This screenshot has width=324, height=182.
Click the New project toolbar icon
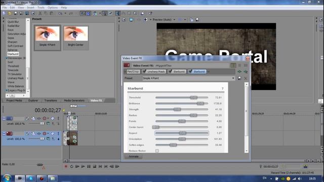pos(4,14)
